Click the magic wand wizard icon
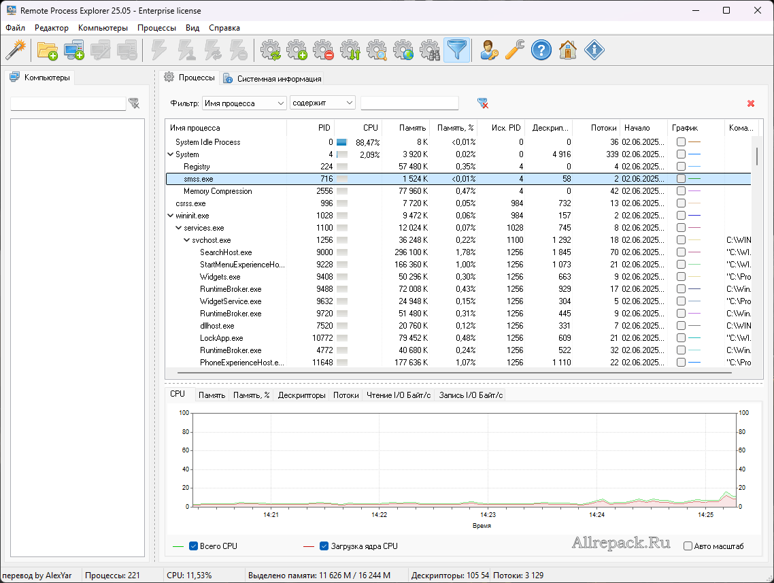 tap(16, 50)
